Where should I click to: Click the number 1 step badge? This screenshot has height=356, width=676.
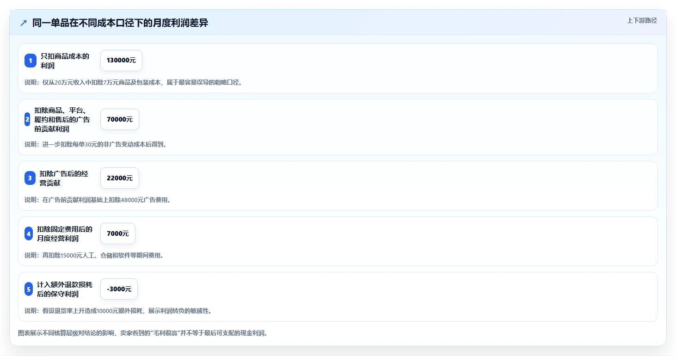pos(30,61)
